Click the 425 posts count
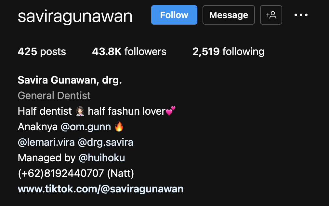This screenshot has height=206, width=329. coord(42,51)
